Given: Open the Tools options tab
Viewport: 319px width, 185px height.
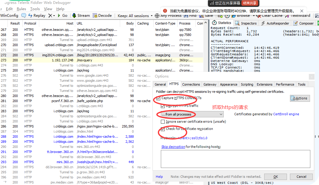Looking at the screenshot, I should click(x=302, y=84).
